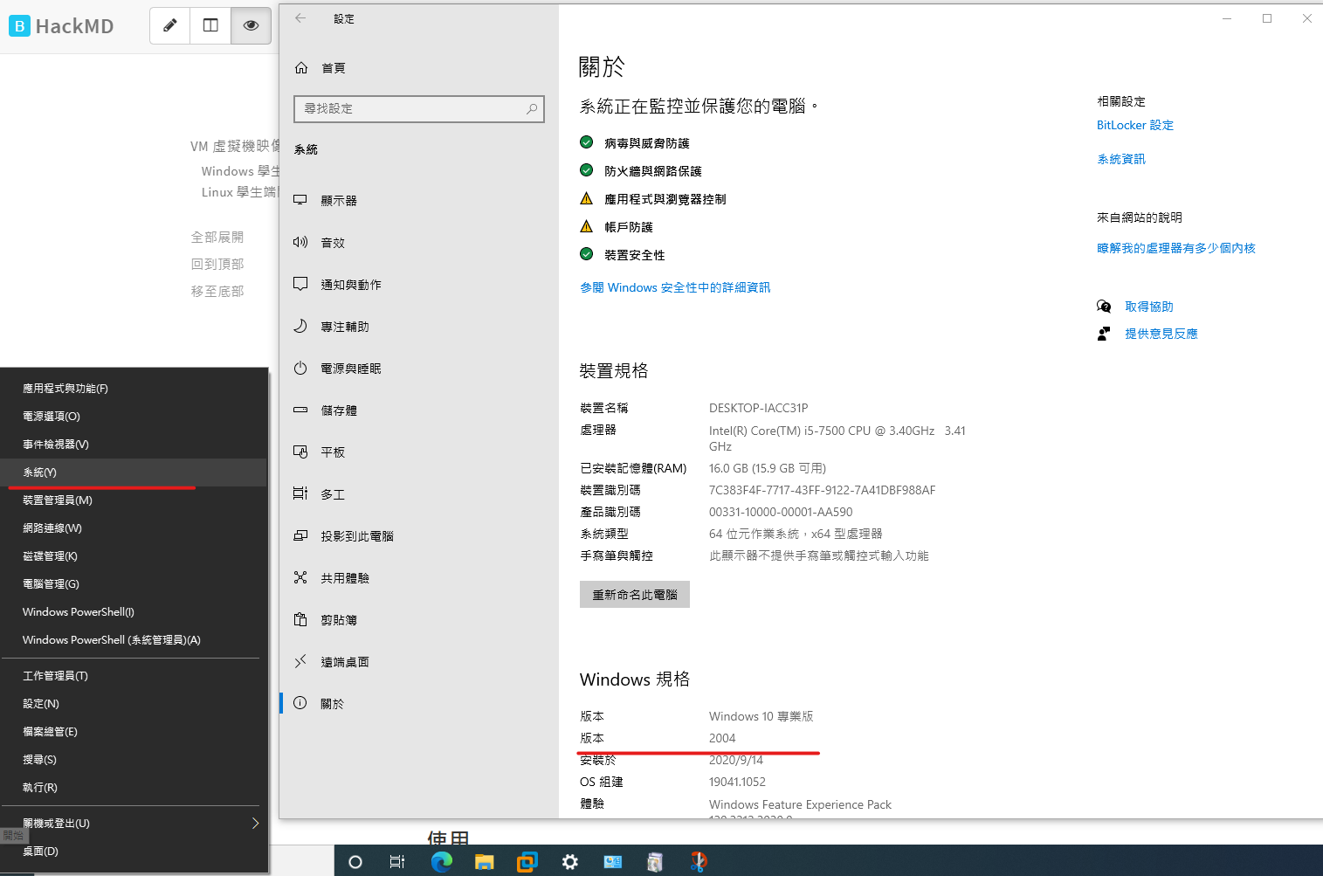Open File Explorer from taskbar
1323x876 pixels.
(x=485, y=862)
